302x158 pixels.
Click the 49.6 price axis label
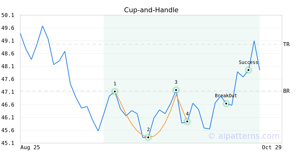point(8,28)
